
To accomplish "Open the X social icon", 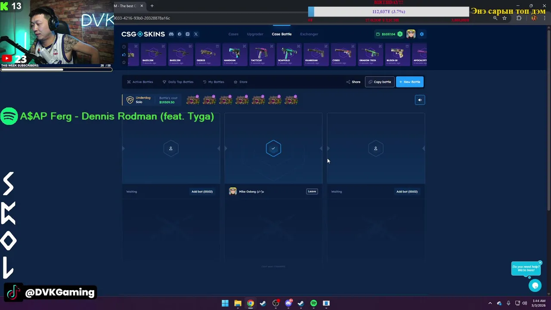I will [x=195, y=34].
